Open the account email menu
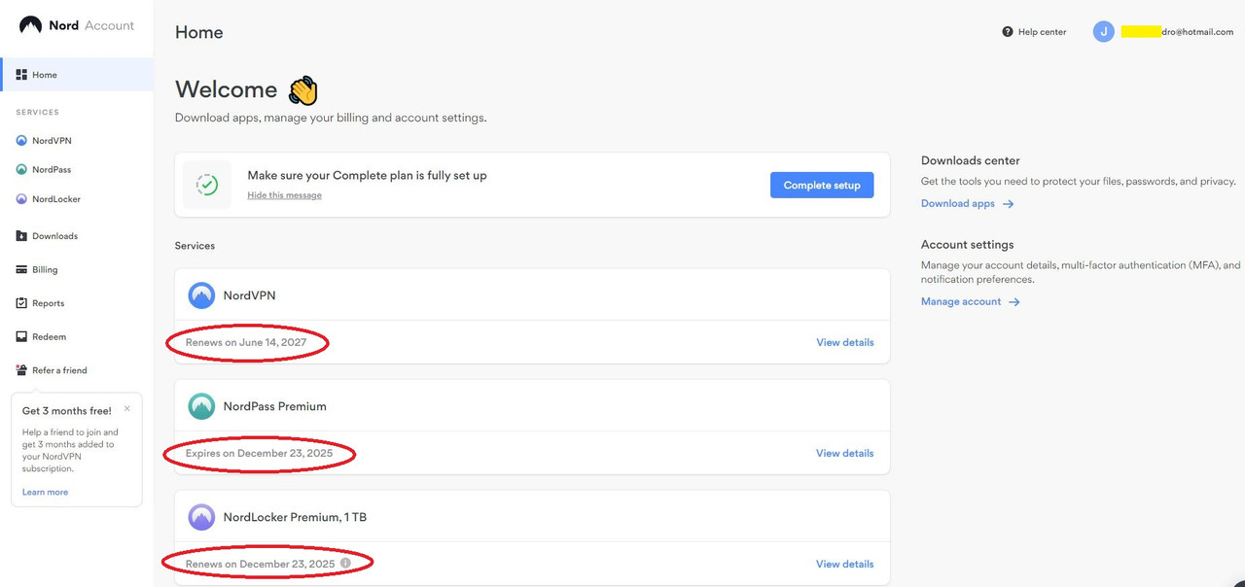 [1177, 32]
